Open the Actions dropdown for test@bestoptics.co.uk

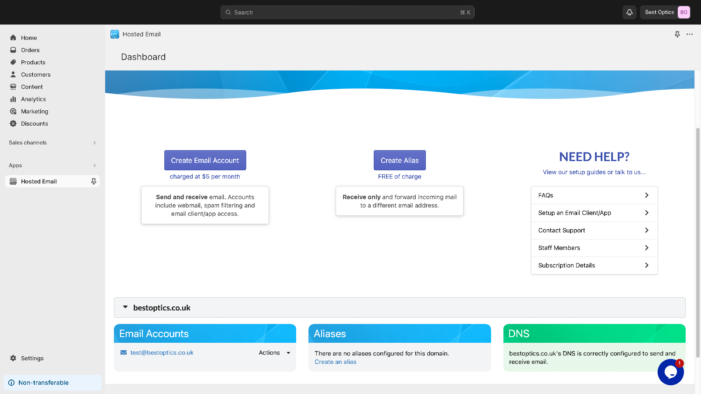coord(274,352)
